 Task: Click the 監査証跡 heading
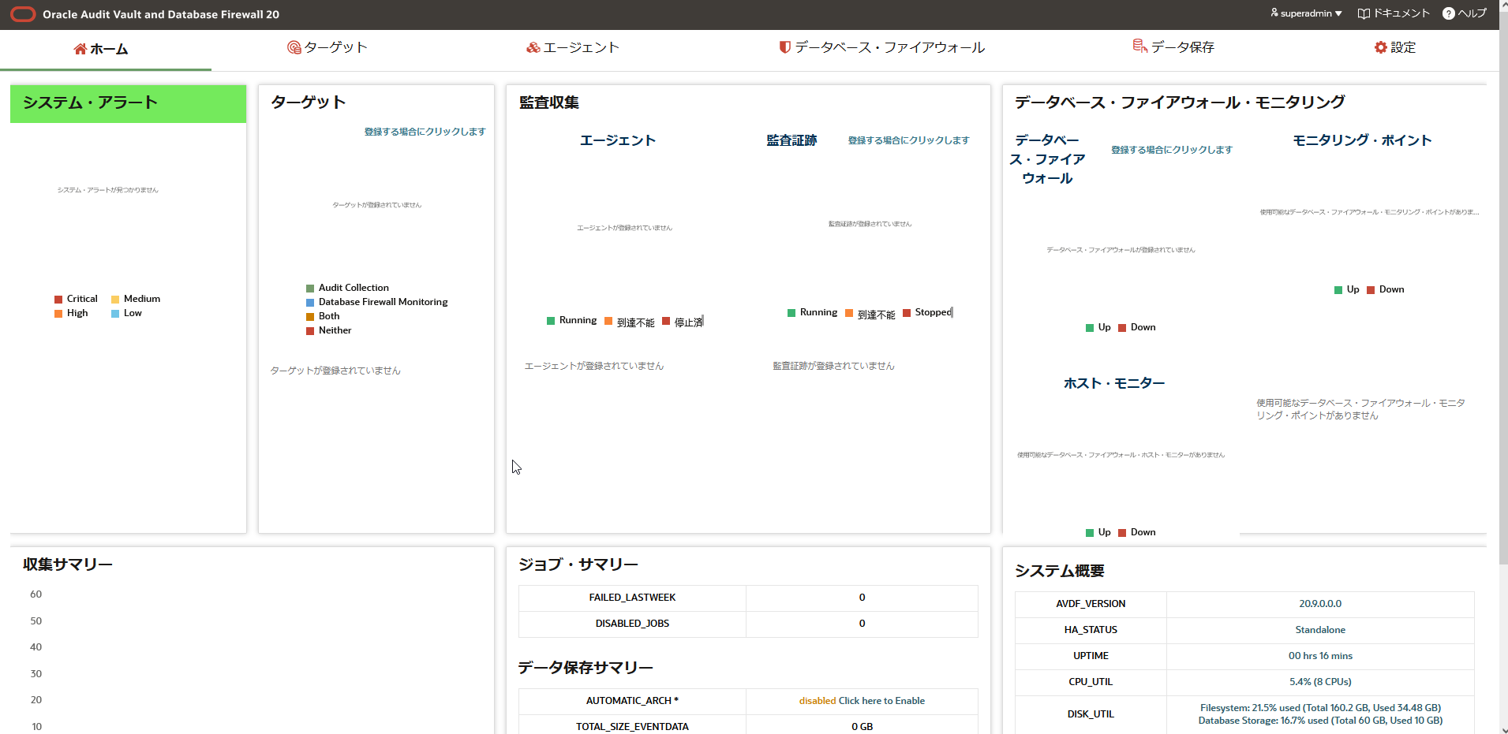click(x=791, y=140)
